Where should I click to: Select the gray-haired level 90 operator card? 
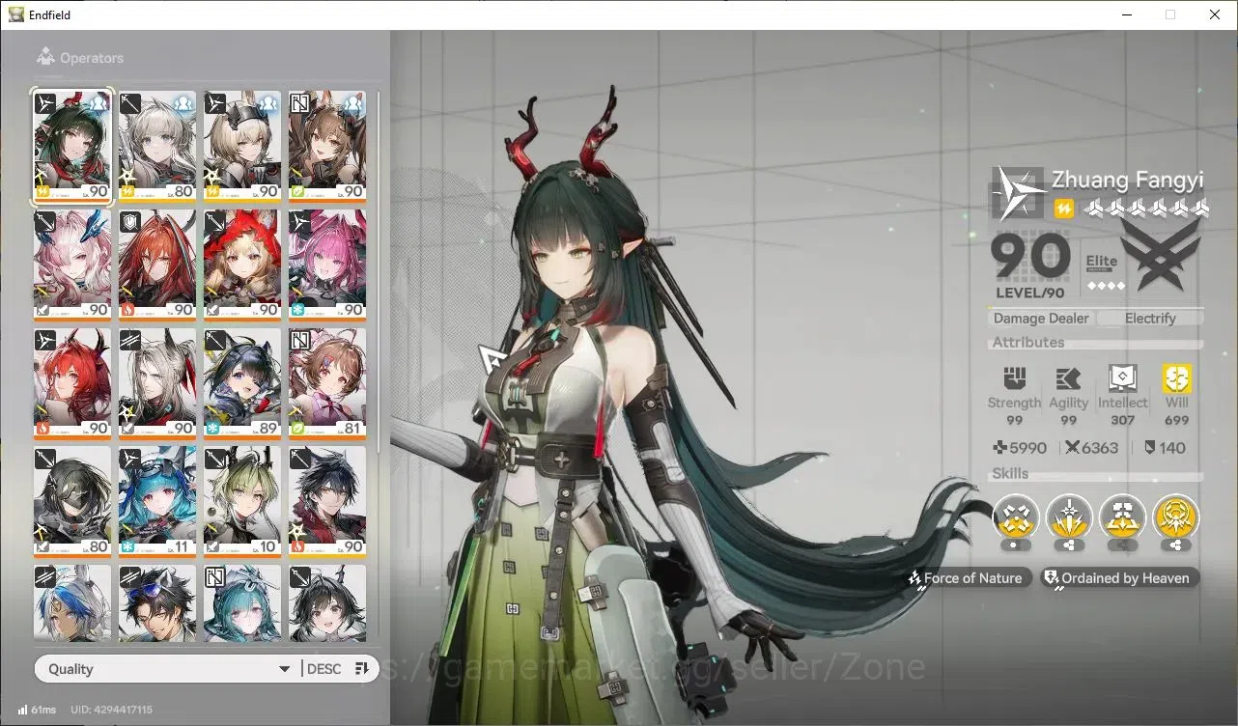[157, 384]
